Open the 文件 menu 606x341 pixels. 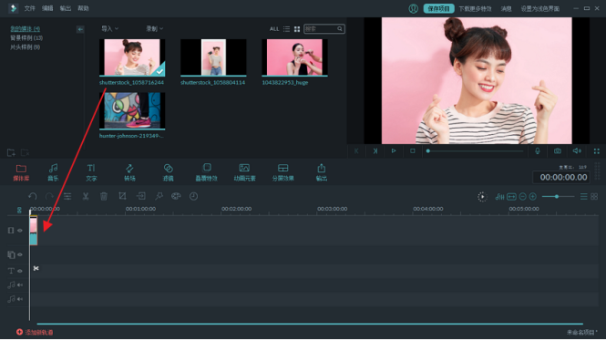[x=29, y=8]
